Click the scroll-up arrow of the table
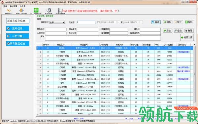The image size is (198, 124). 194,44
